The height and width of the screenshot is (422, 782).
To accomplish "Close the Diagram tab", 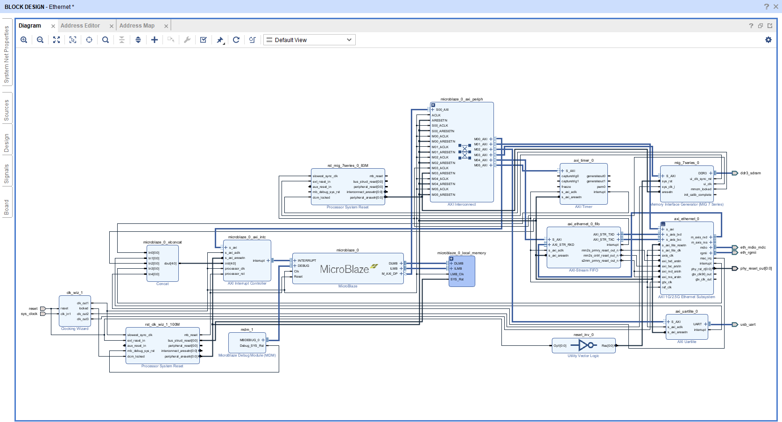I will 53,26.
